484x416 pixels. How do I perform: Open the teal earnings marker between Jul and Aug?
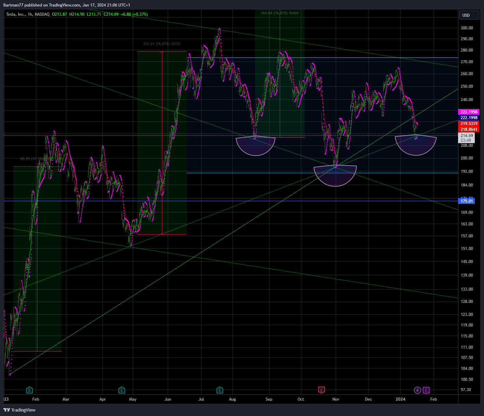pos(220,390)
